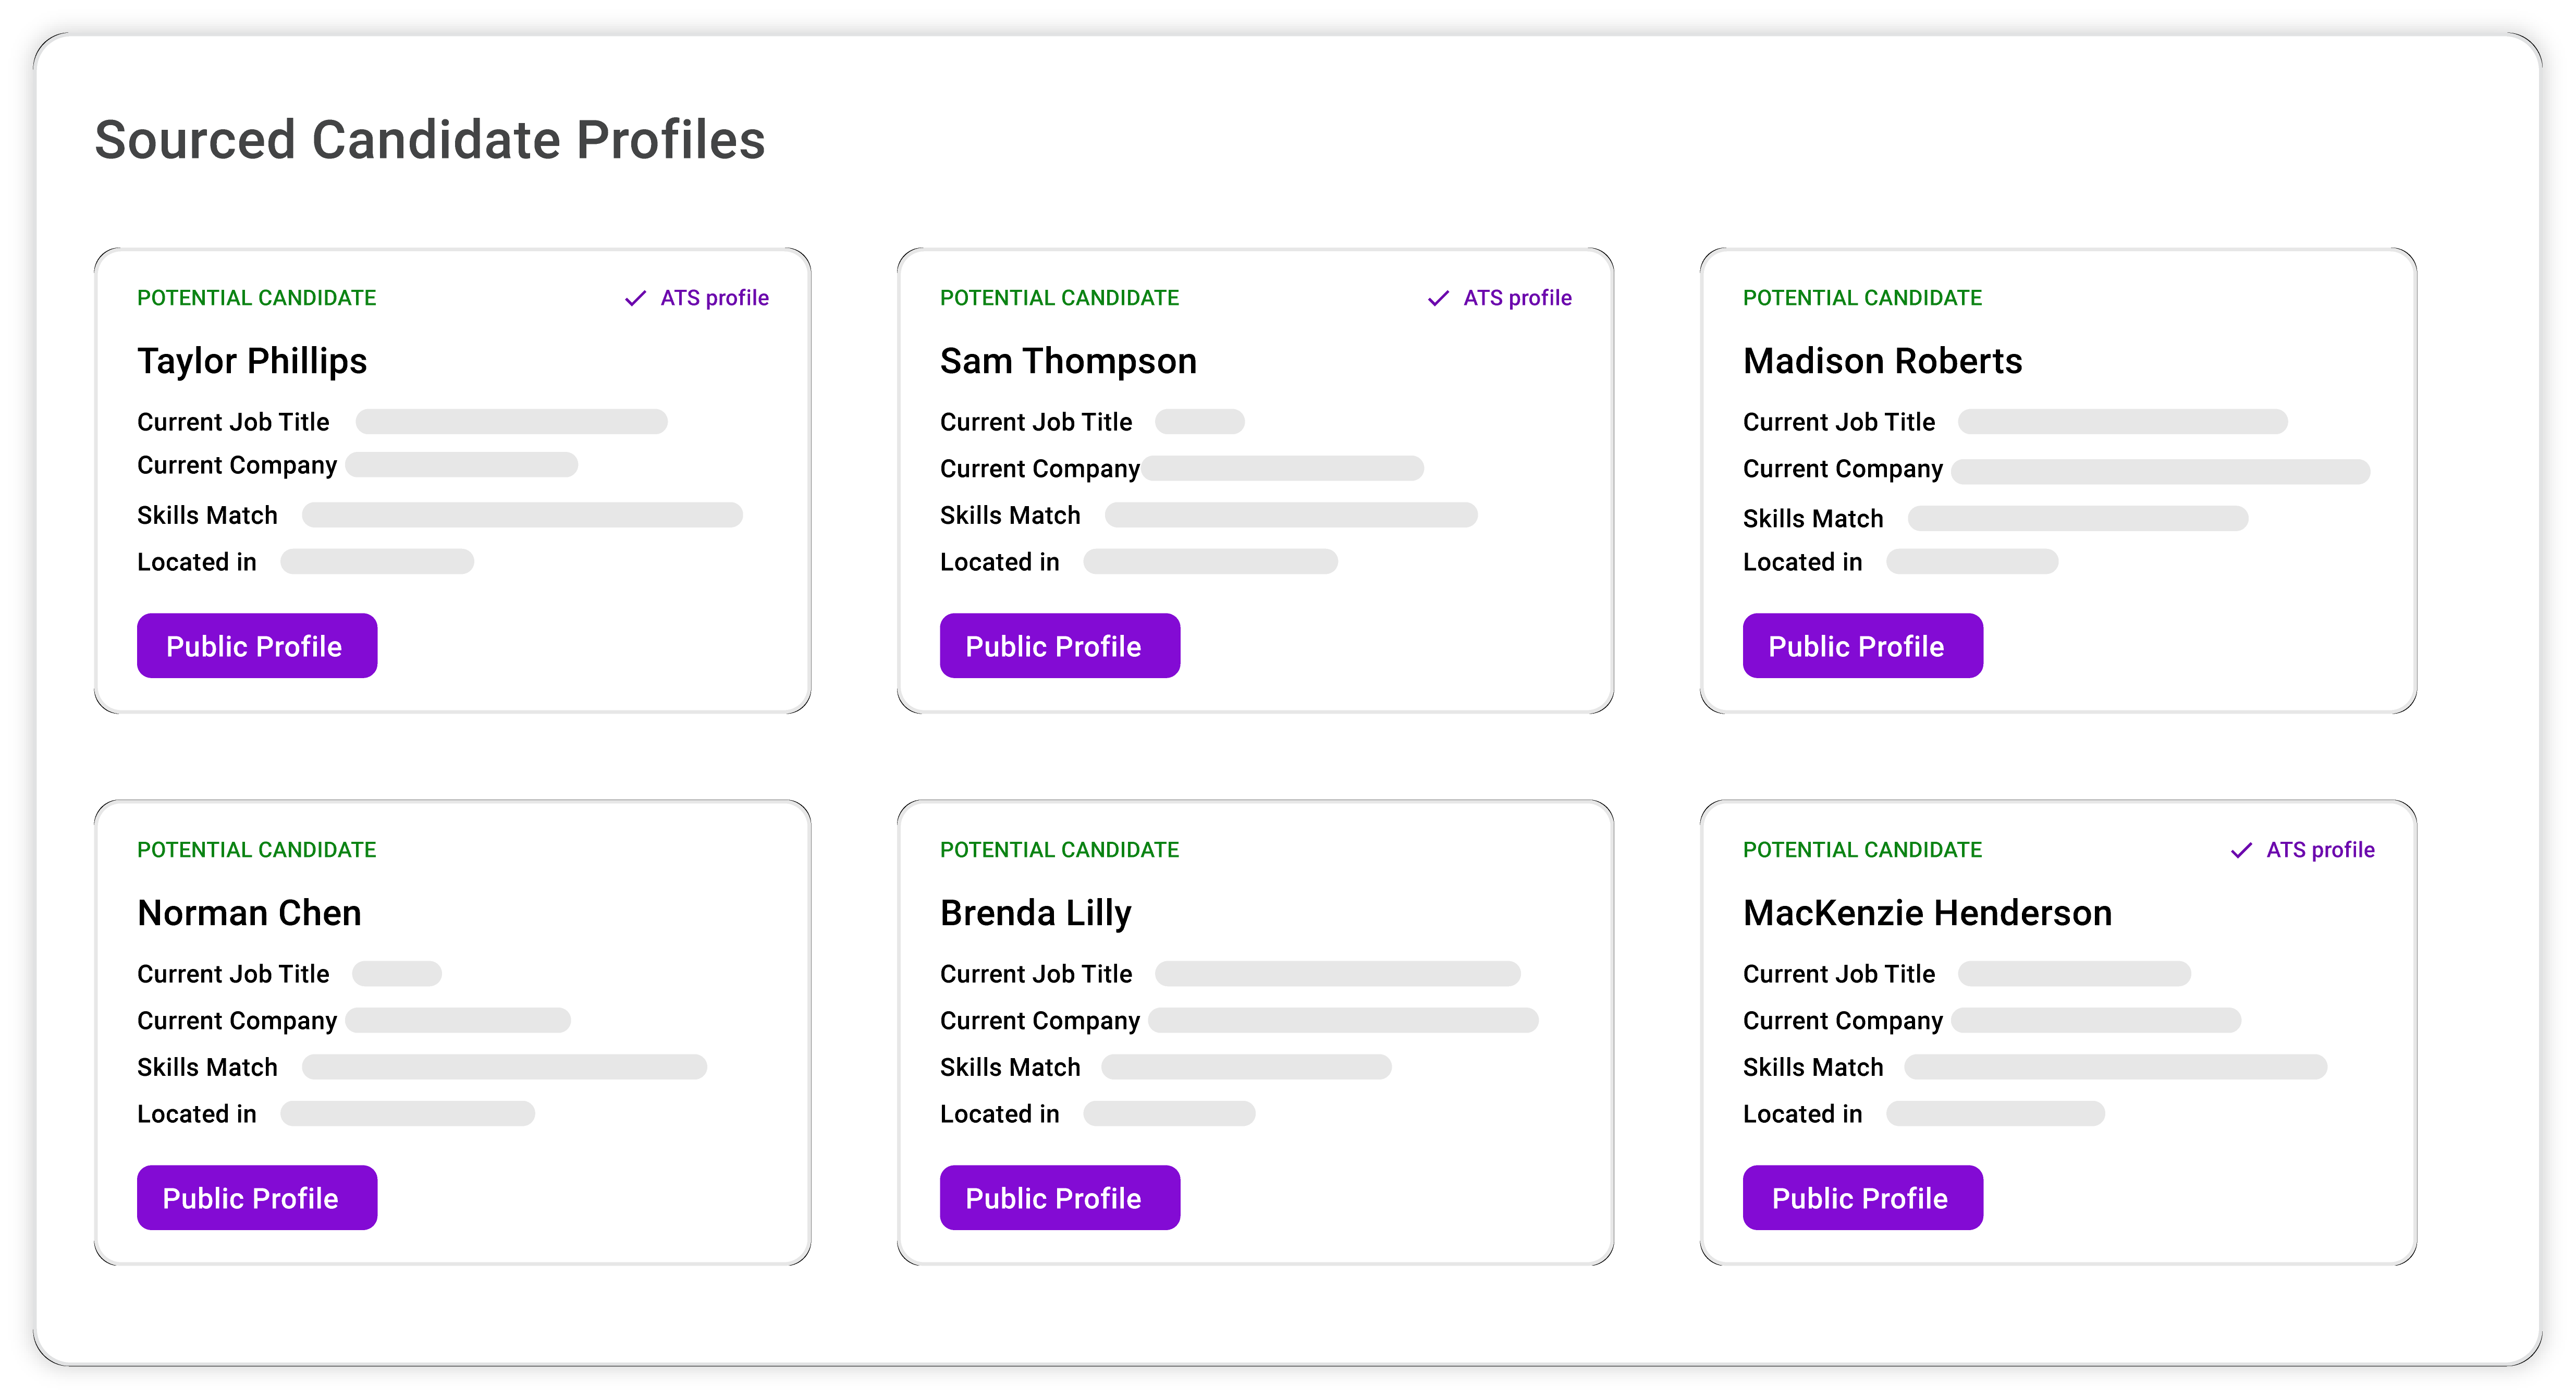
Task: Click the MacKenzie Henderson name heading
Action: [x=1927, y=913]
